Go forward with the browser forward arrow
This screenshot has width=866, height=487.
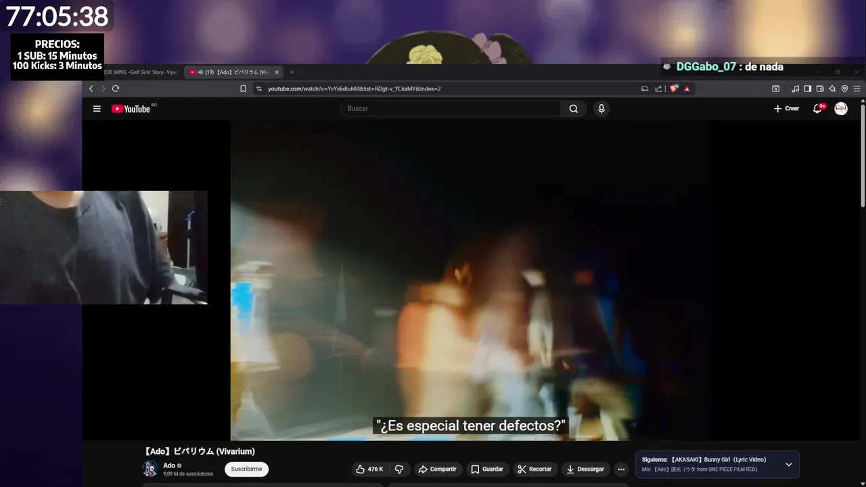point(104,89)
